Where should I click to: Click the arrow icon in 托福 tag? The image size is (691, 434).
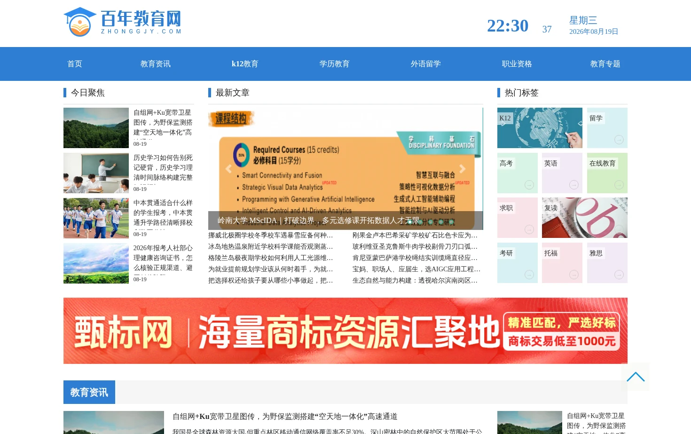pos(574,275)
